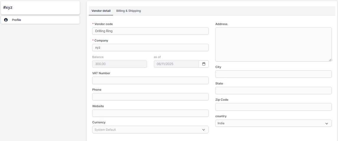Click the as of date field
Viewport: 338px width, 141px height.
(176, 64)
